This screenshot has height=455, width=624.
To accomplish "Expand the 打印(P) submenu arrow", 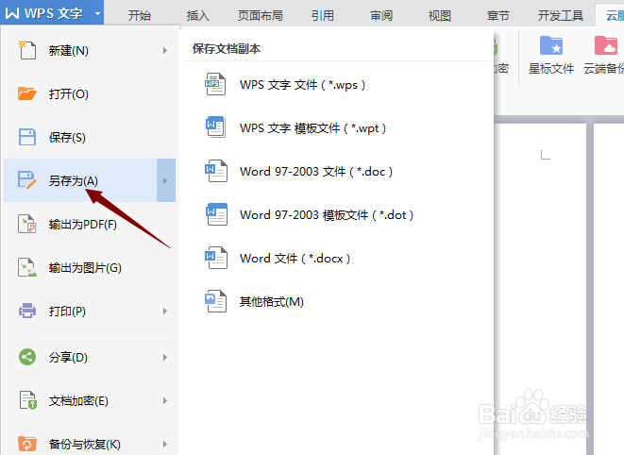I will 165,311.
